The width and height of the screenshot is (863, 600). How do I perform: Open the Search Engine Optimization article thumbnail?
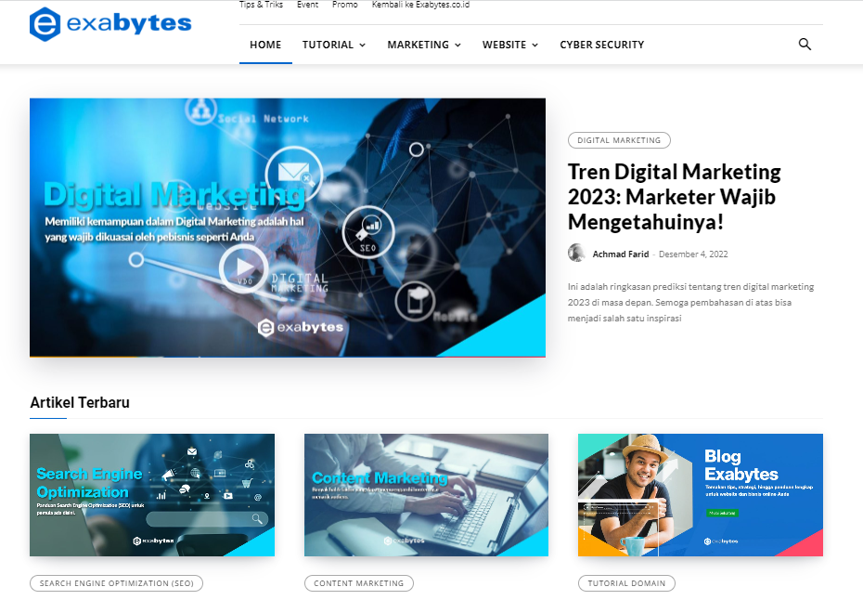152,495
